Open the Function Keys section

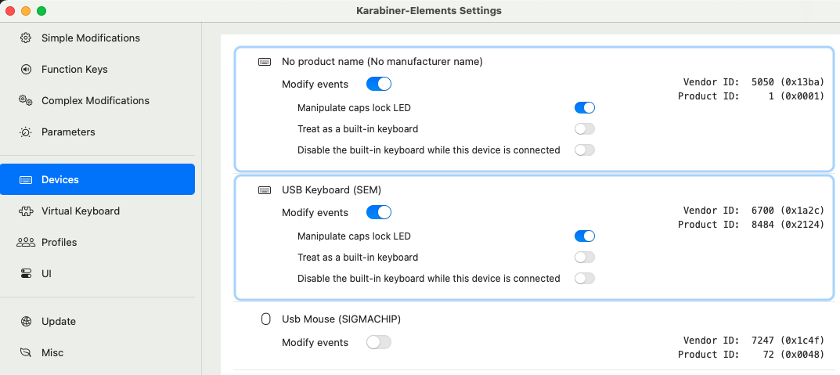click(x=98, y=69)
